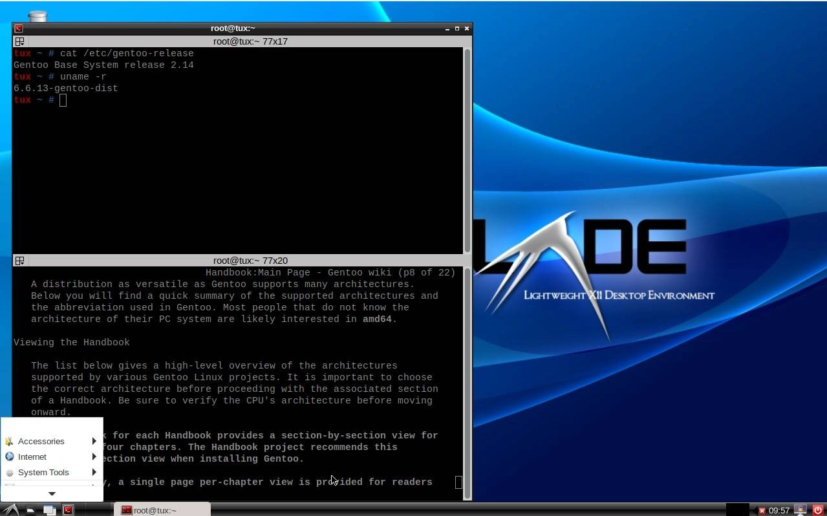Click the 'Viewing the Handbook' heading
827x516 pixels.
coord(72,342)
